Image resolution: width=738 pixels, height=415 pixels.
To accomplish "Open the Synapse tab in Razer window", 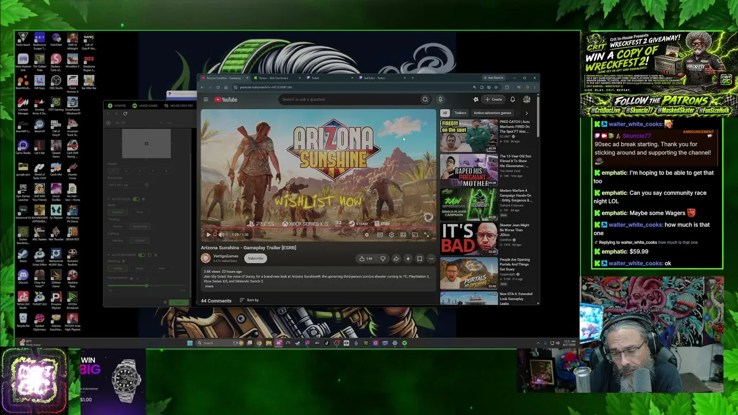I will click(x=118, y=105).
